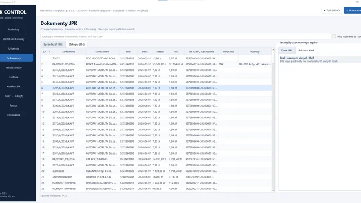Sort table by Kontrahent column header
This screenshot has width=361, height=203.
[x=102, y=52]
